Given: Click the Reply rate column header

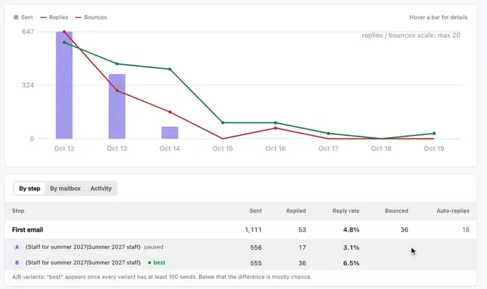Looking at the screenshot, I should (346, 211).
